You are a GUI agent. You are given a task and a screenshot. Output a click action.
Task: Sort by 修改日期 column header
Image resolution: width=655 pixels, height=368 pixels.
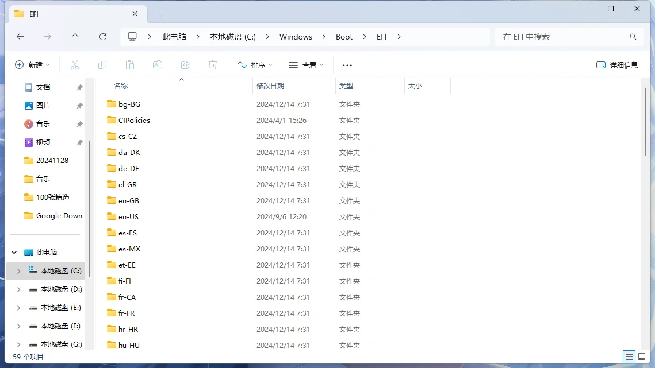click(x=294, y=86)
